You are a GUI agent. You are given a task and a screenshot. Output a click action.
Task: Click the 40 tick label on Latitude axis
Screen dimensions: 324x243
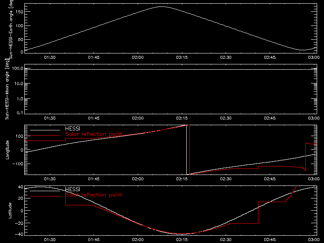21,187
